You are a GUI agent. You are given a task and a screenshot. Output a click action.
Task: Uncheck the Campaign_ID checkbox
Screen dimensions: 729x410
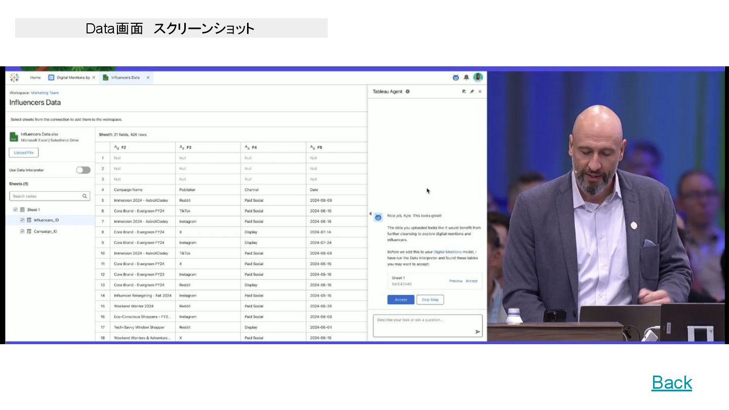tap(22, 231)
